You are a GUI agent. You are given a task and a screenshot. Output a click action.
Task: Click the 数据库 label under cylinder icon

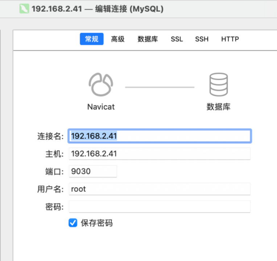pyautogui.click(x=219, y=107)
